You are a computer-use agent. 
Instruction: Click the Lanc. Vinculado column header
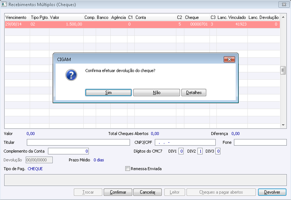point(232,17)
